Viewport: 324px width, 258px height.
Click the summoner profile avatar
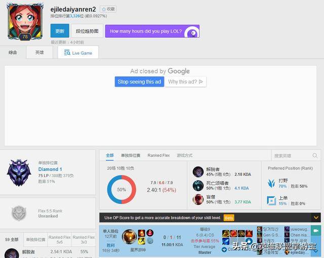25,22
